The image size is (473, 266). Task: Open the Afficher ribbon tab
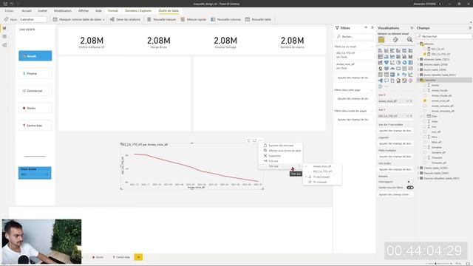click(x=84, y=10)
